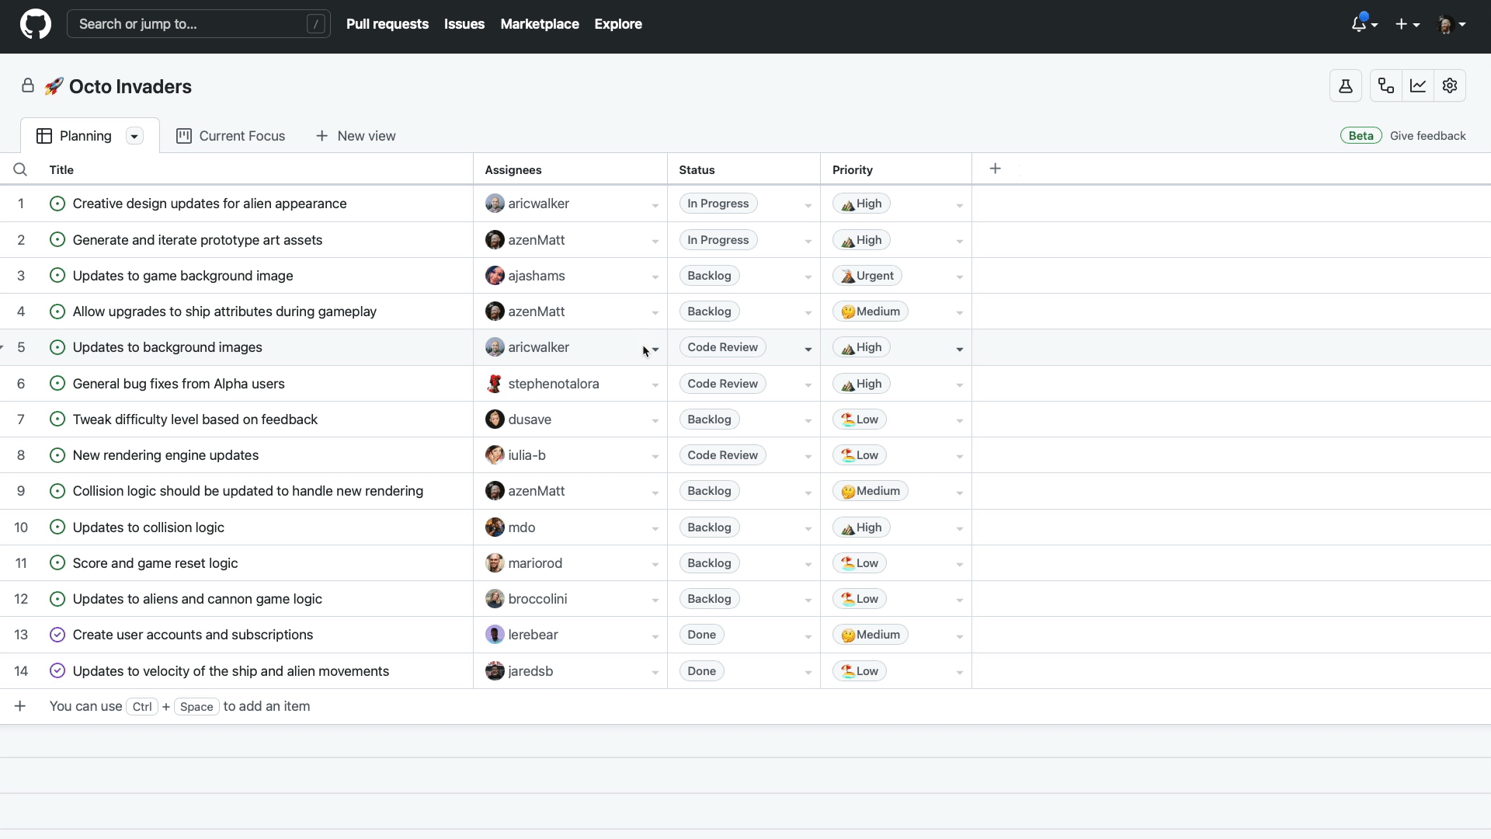1491x839 pixels.
Task: Click jaredsb avatar icon
Action: tap(495, 671)
